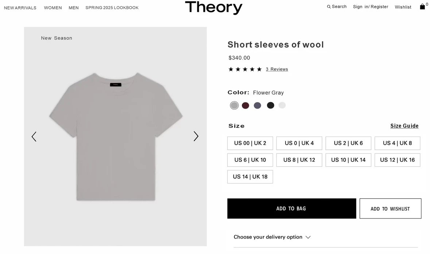Open the 3 Reviews link
This screenshot has height=254, width=430.
[x=277, y=69]
